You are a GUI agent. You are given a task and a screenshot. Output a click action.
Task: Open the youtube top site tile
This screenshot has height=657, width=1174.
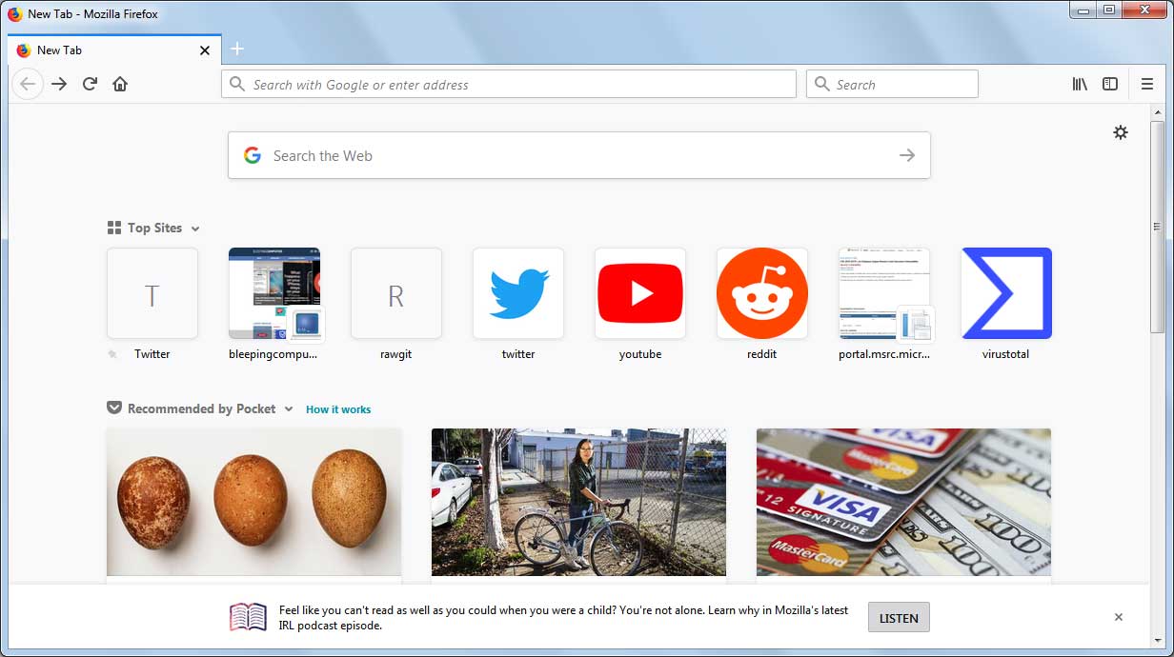(x=640, y=293)
